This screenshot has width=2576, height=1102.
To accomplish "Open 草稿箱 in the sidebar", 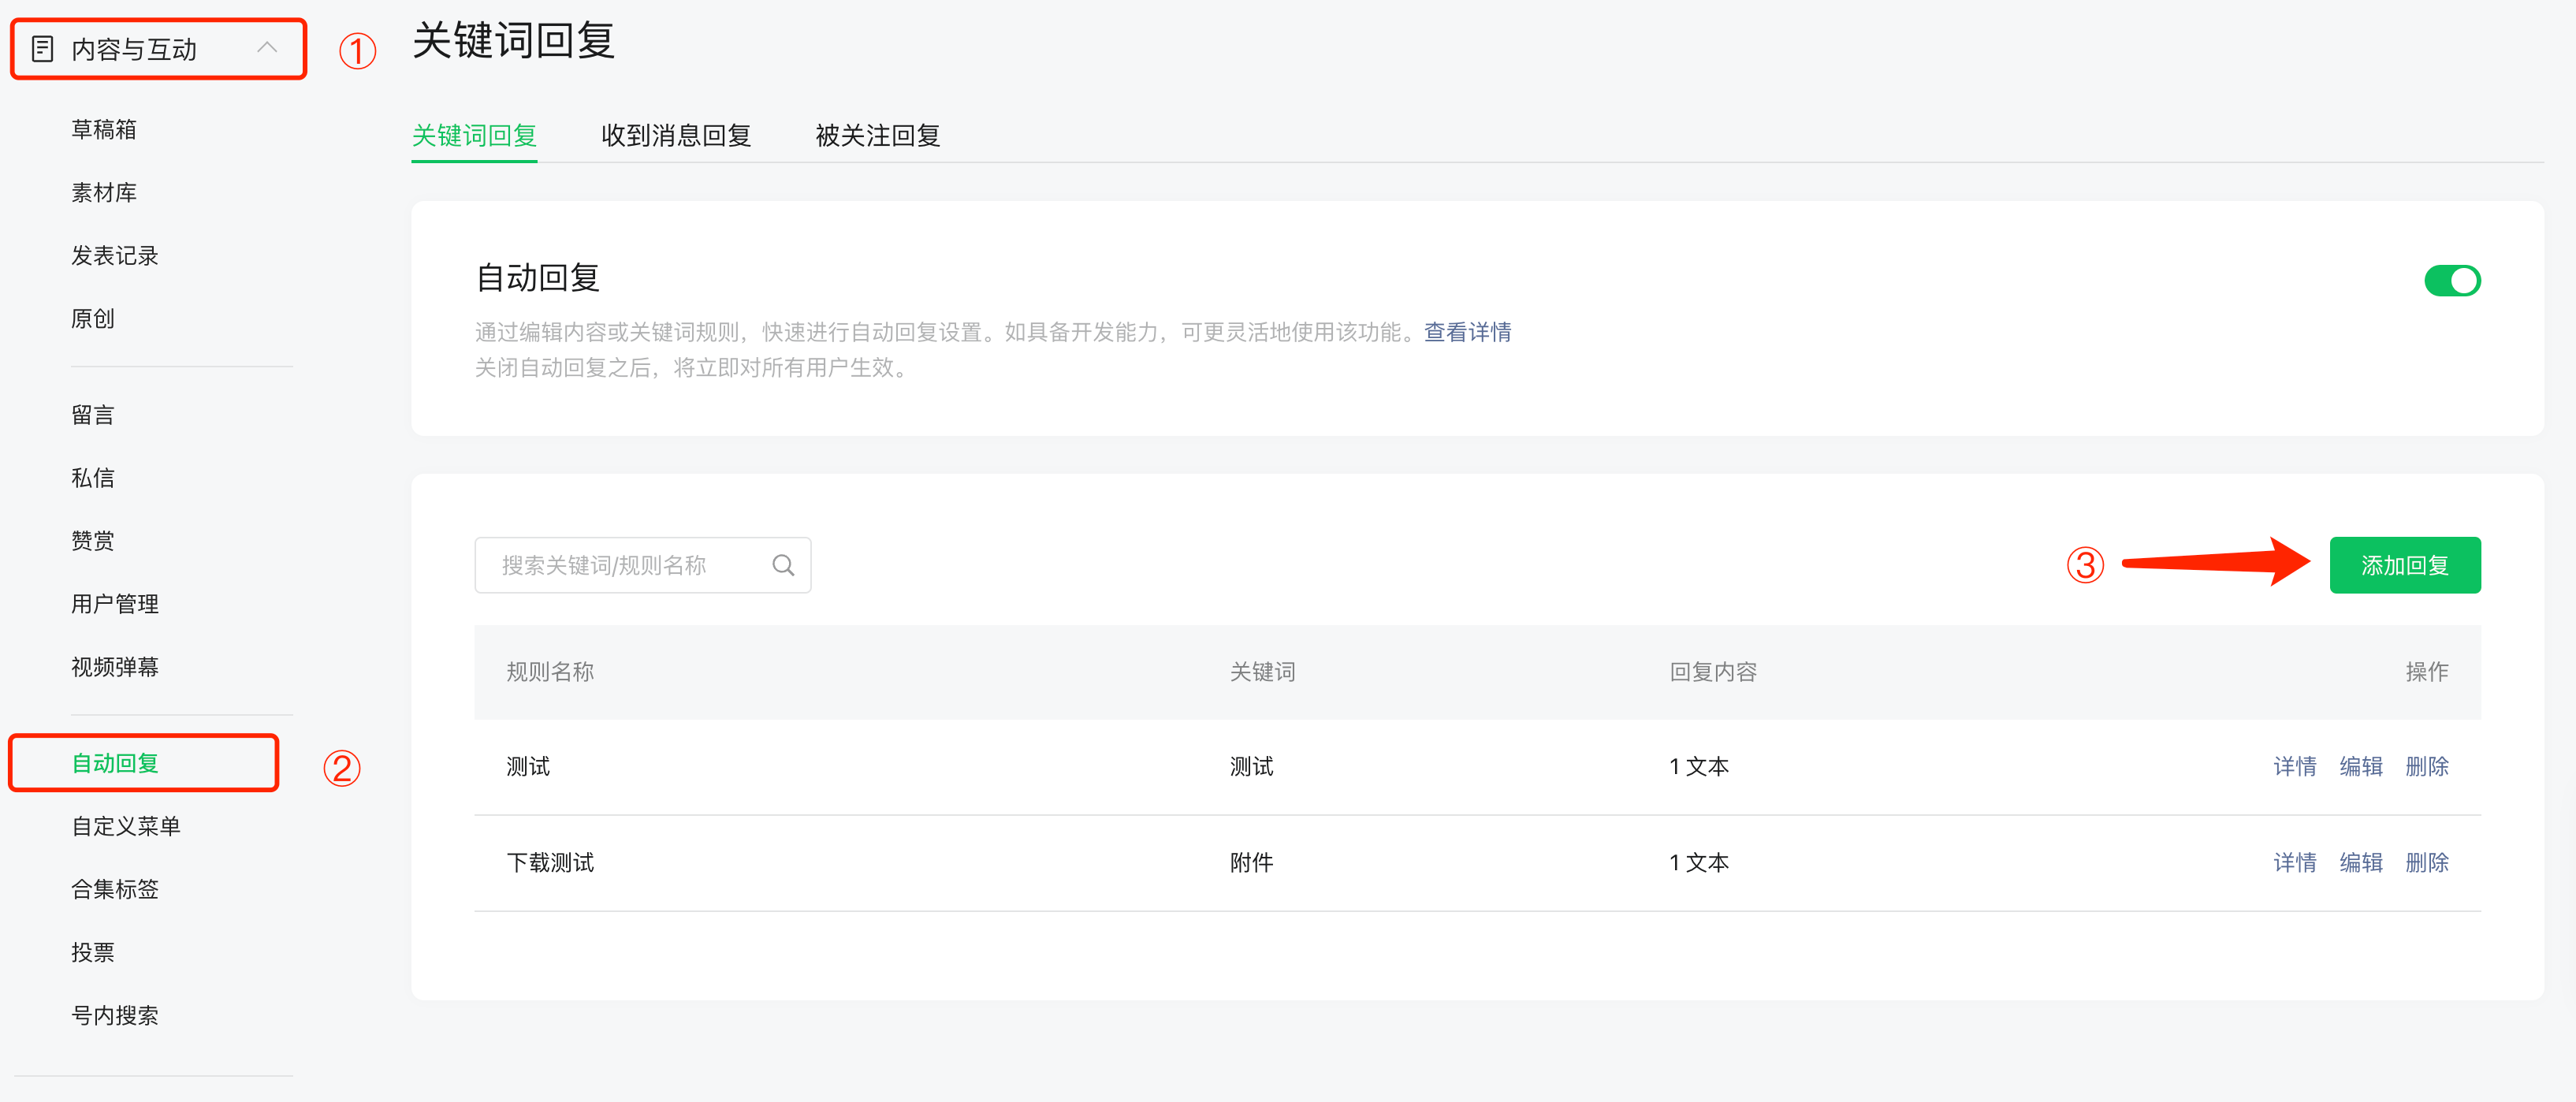I will [x=104, y=130].
